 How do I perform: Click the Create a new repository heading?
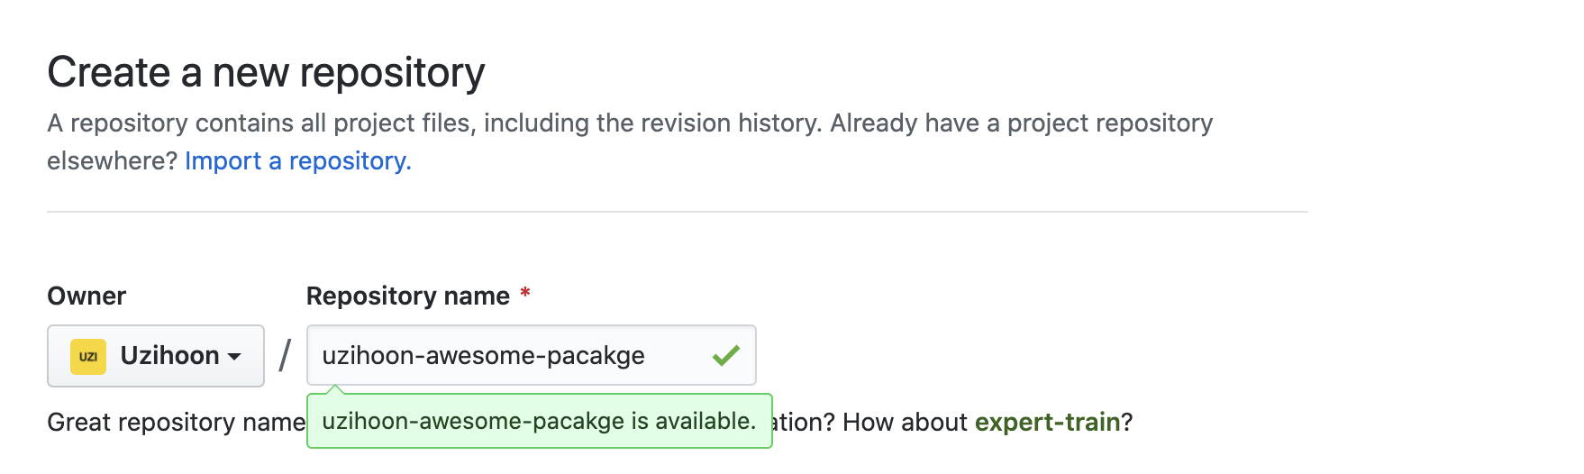(266, 72)
